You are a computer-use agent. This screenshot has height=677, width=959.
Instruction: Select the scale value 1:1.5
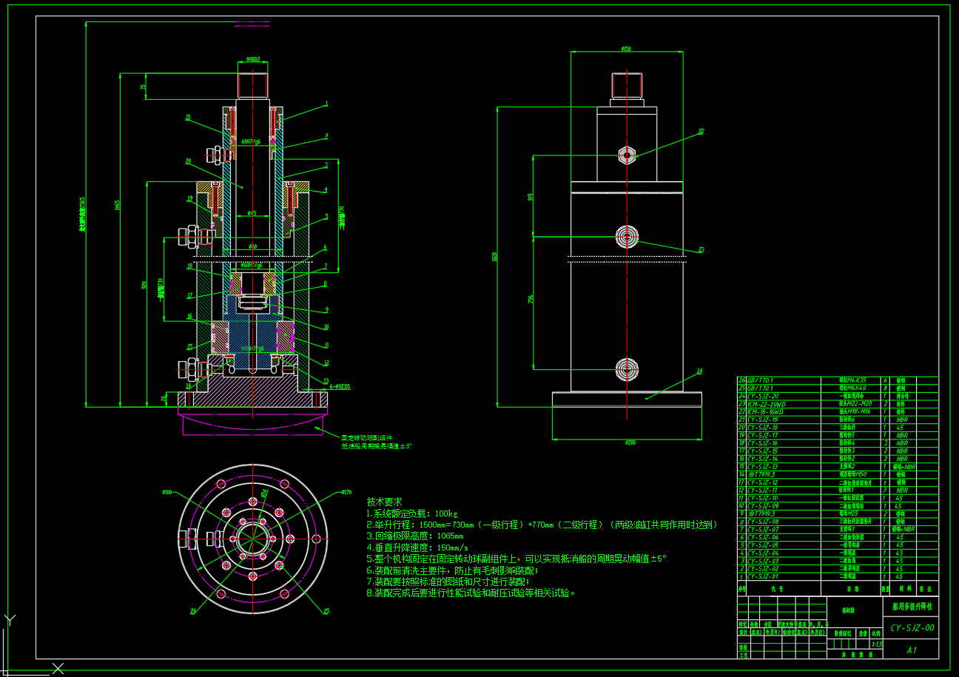click(x=877, y=644)
